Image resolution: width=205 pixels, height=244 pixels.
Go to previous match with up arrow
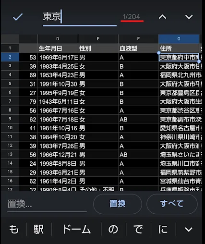(162, 17)
